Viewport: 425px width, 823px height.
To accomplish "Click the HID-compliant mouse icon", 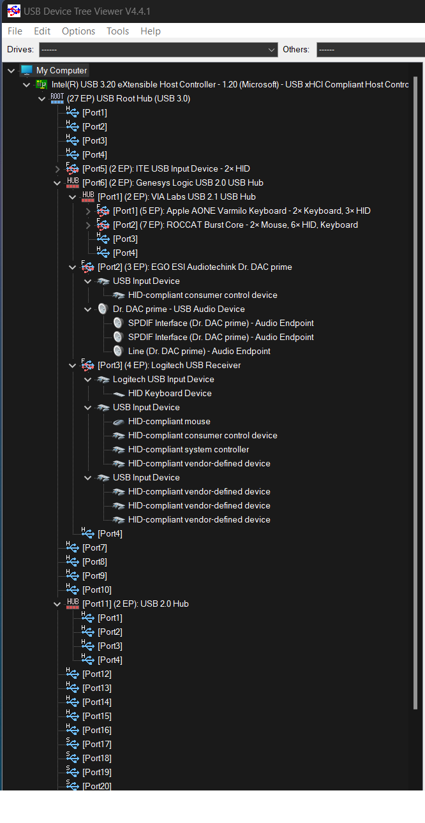I will [x=119, y=422].
